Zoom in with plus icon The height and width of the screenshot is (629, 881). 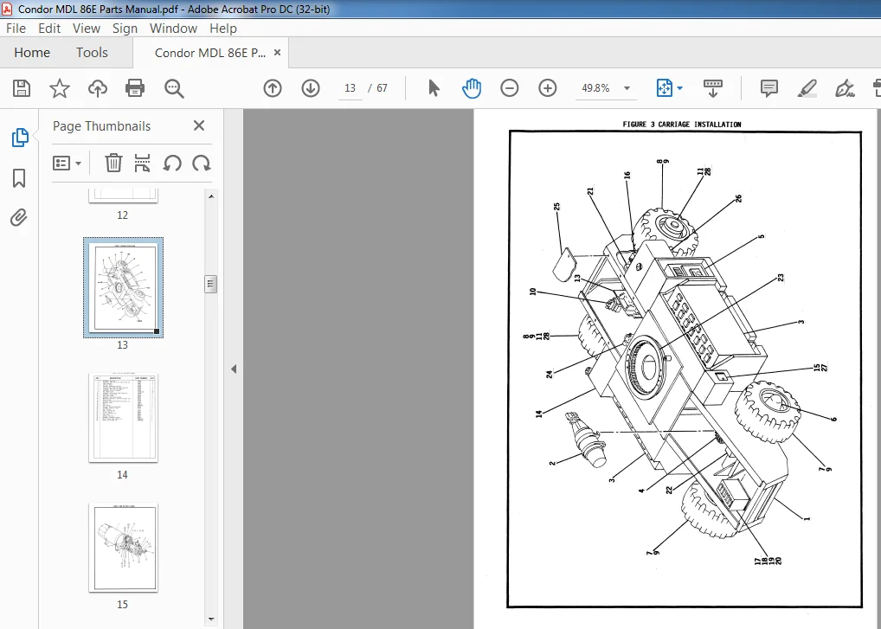coord(548,88)
